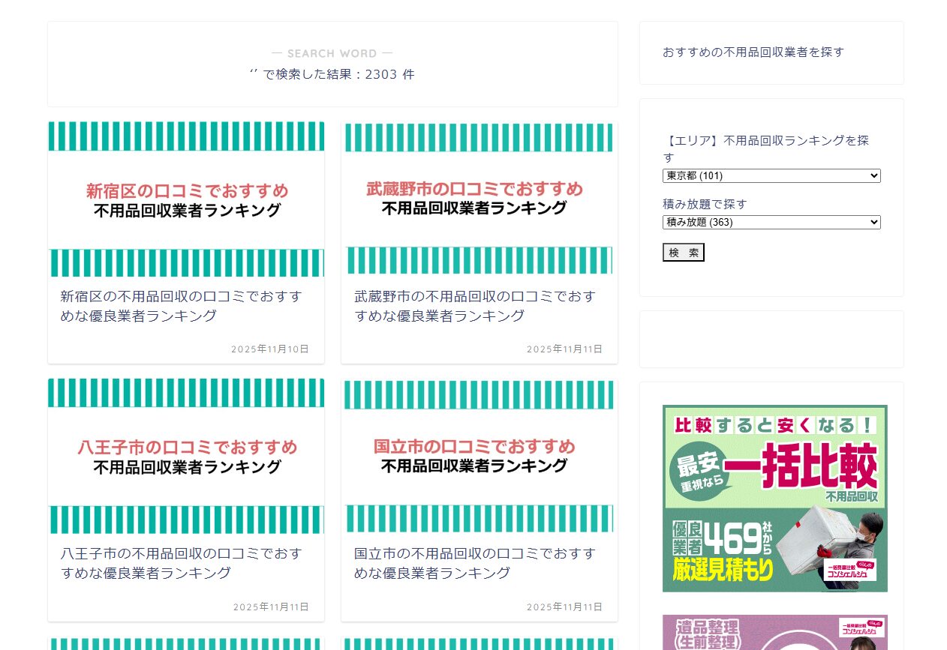Click the 積み放題で探す label text
Viewport: 947px width, 650px height.
[x=705, y=204]
